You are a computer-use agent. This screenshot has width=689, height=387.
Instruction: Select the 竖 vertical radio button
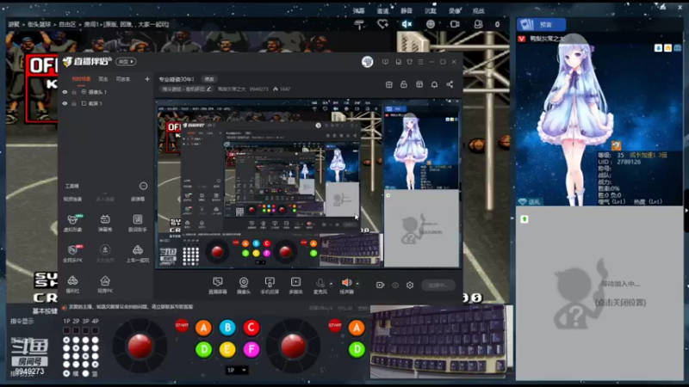[85, 373]
